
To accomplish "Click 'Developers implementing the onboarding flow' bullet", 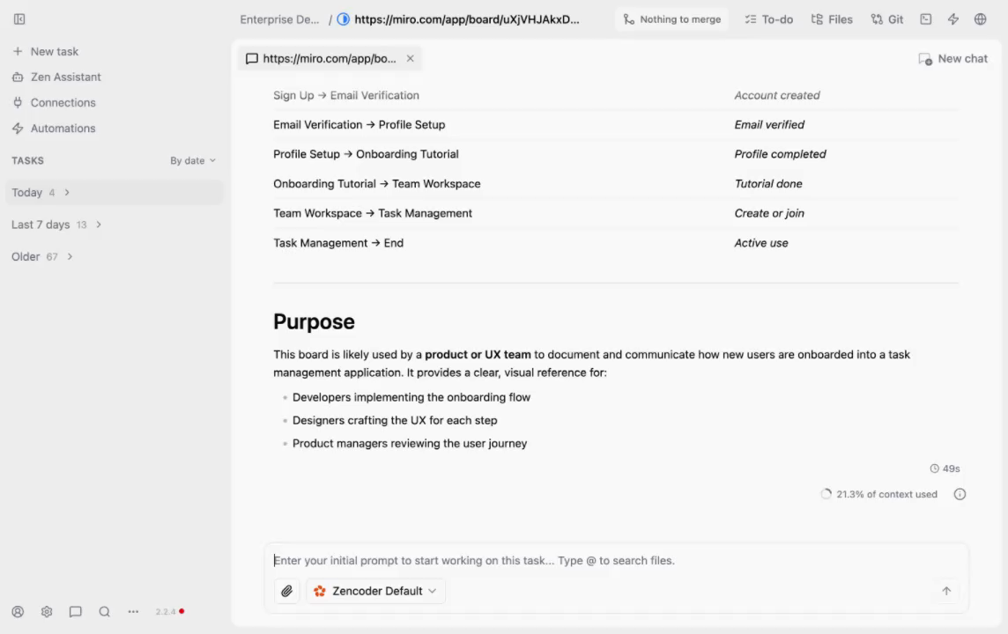I will pos(411,397).
